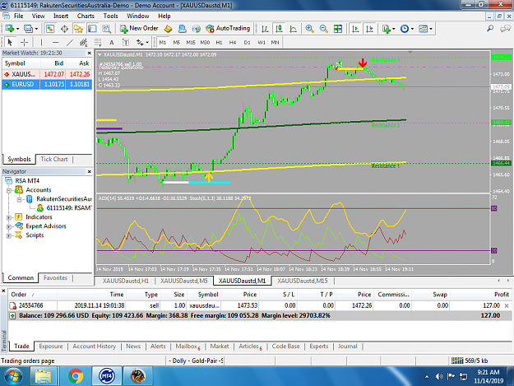Open the file explorer taskbar icon
This screenshot has height=386, width=514.
tap(44, 376)
